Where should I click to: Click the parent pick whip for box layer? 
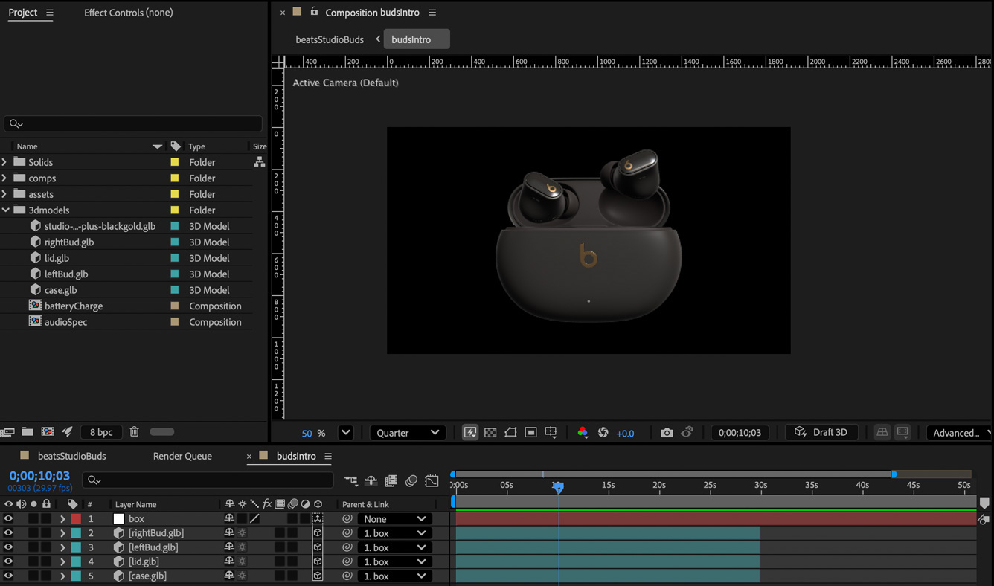tap(347, 519)
